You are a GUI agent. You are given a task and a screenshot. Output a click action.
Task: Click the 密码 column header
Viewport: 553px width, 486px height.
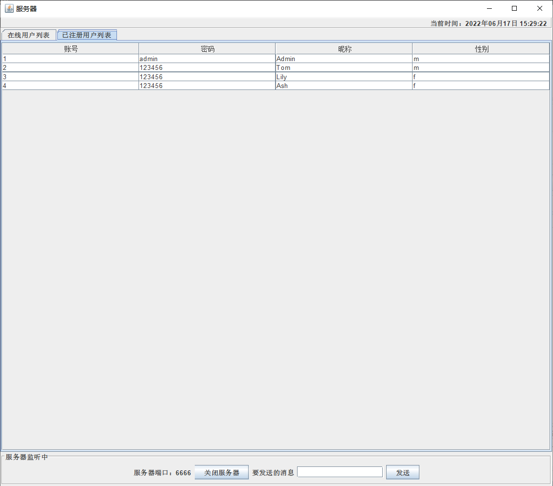tap(207, 49)
